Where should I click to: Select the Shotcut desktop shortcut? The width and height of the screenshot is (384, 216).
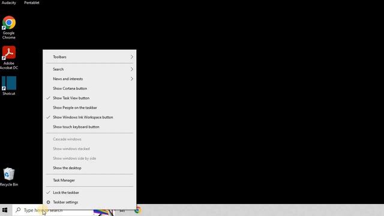(x=9, y=86)
